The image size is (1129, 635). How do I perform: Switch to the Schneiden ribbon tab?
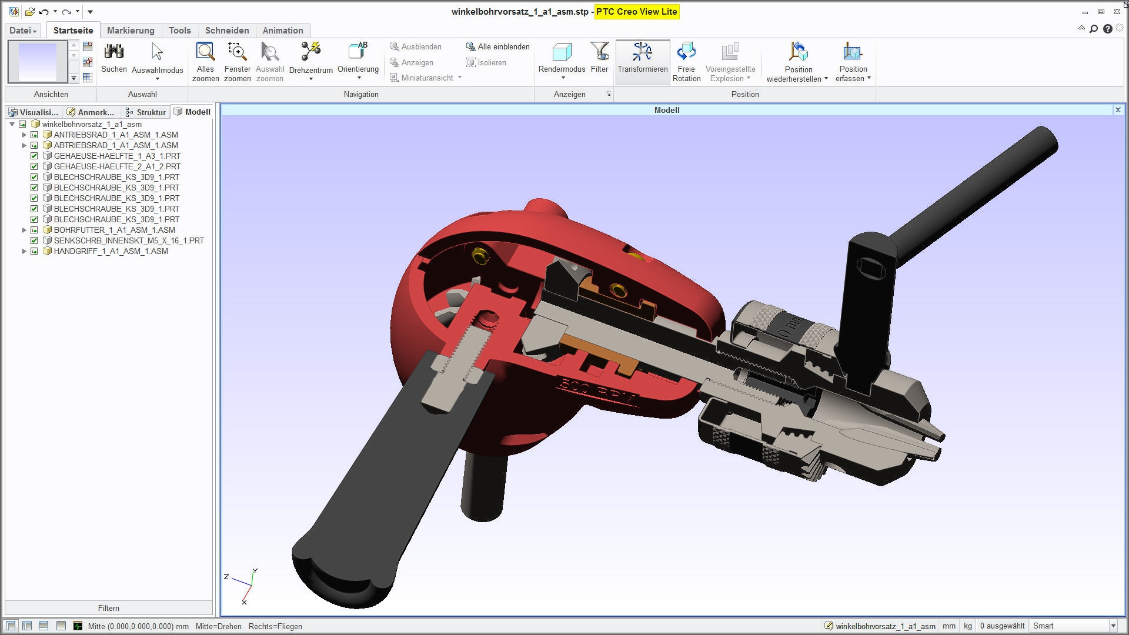(227, 31)
